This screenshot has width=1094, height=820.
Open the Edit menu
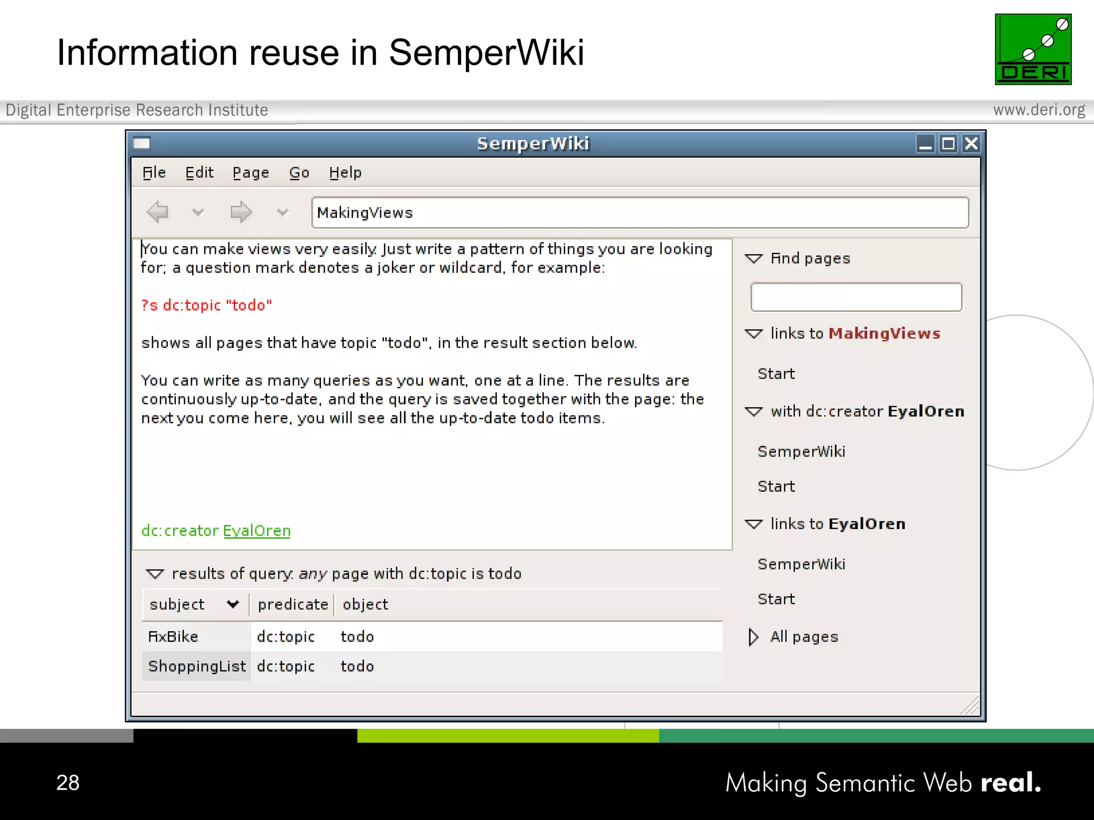[x=199, y=172]
